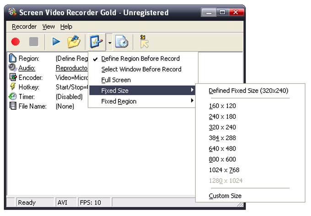
Task: Click the Encoder: label text
Action: pyautogui.click(x=31, y=78)
